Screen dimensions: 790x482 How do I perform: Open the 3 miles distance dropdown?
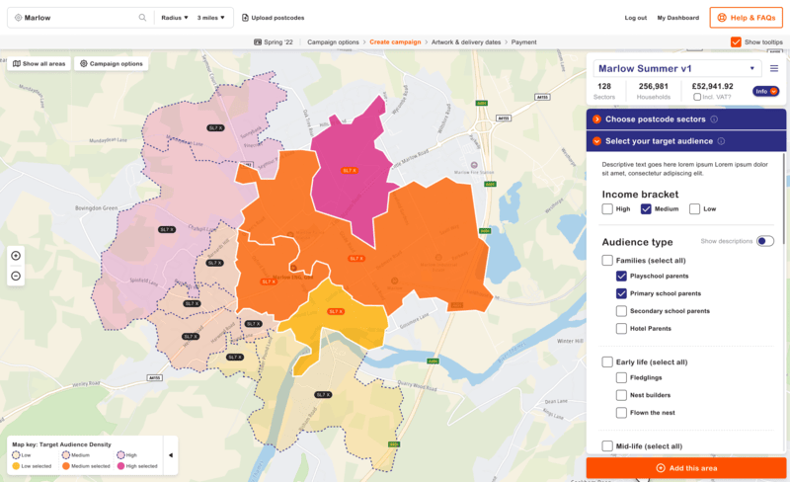(210, 18)
